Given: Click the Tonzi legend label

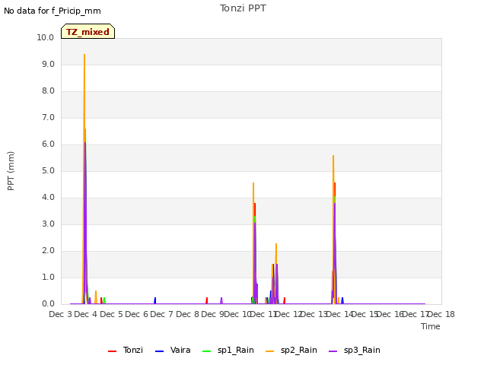Looking at the screenshot, I should (x=133, y=350).
